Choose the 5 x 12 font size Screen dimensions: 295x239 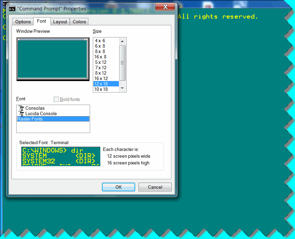[106, 62]
